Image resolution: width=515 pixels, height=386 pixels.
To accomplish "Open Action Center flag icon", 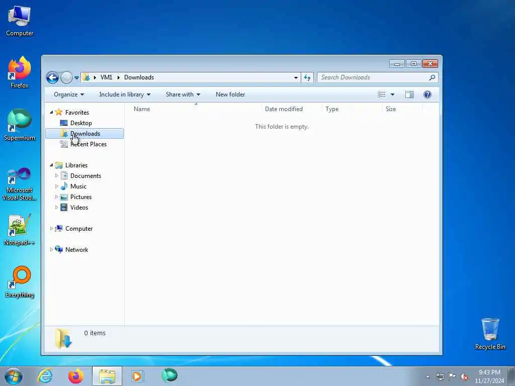I will 452,376.
